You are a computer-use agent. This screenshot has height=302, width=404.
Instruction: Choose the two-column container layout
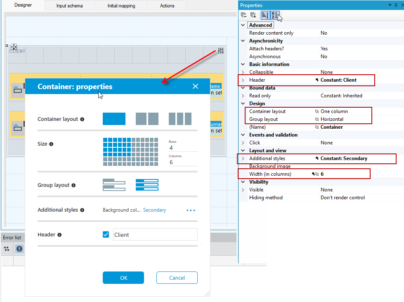click(x=147, y=119)
